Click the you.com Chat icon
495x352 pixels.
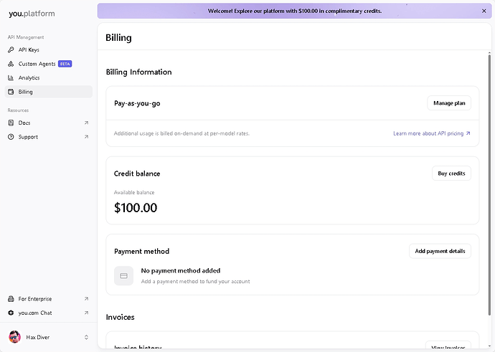pos(11,313)
